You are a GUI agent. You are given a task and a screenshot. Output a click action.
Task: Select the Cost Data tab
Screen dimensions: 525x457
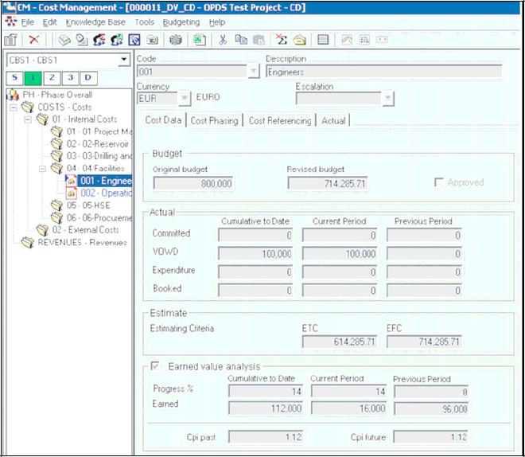pyautogui.click(x=163, y=120)
